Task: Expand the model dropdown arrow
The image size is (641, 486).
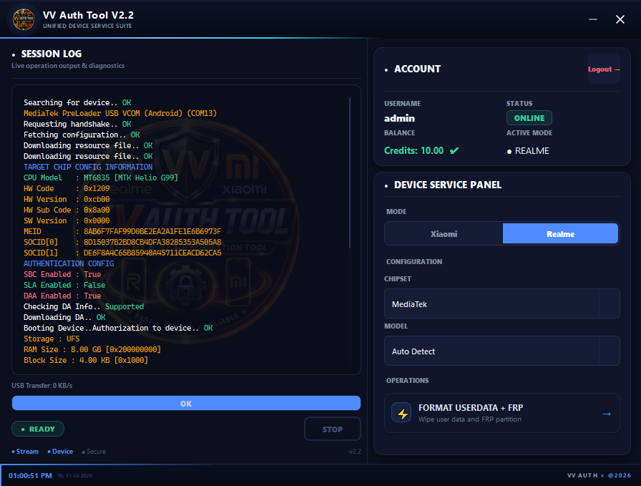Action: tap(609, 351)
